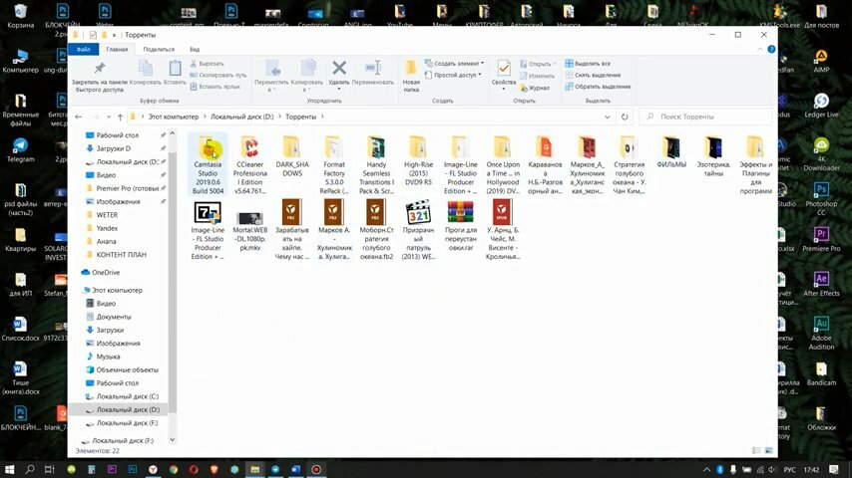Image resolution: width=852 pixels, height=478 pixels.
Task: Open recent locations arrow next to Forward
Action: coord(109,117)
